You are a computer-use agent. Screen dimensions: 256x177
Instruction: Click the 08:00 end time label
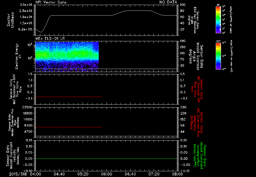177,174
